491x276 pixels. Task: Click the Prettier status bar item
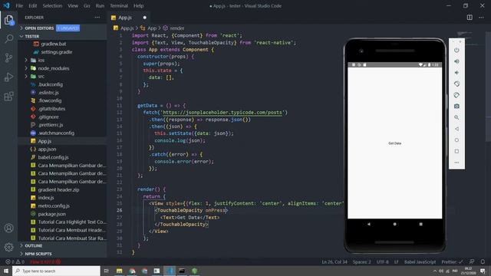pos(452,261)
